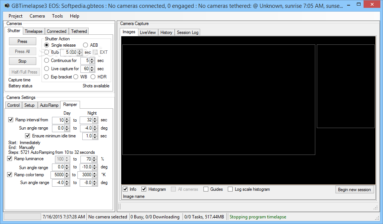Click the Day ramp interval spinner
383x224 pixels.
click(x=61, y=120)
